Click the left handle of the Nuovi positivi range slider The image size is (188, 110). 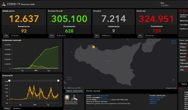click(10, 81)
